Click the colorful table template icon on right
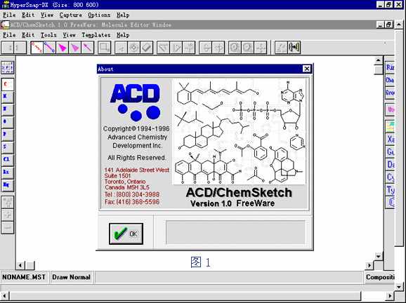 click(x=390, y=127)
